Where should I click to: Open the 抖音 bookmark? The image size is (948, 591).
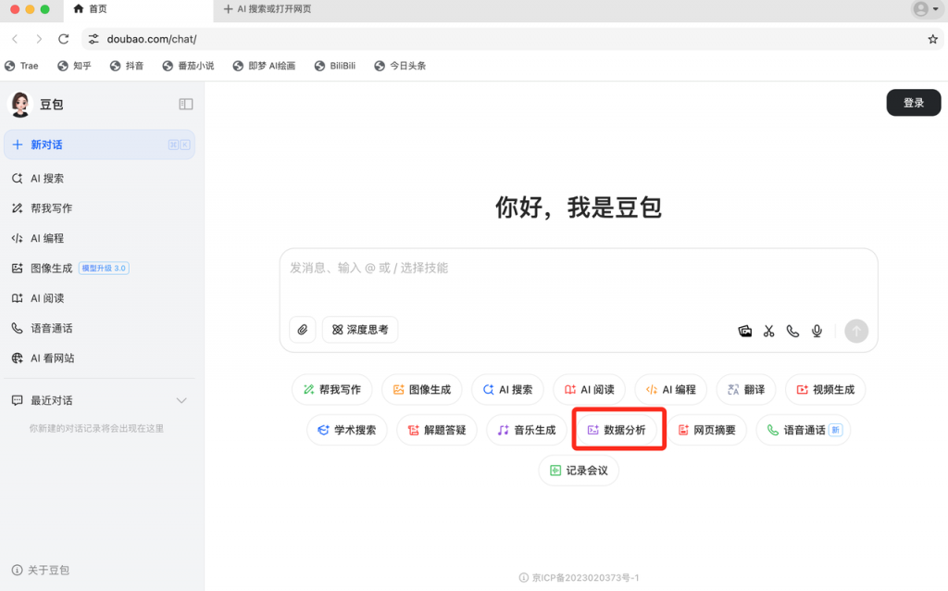[x=127, y=66]
